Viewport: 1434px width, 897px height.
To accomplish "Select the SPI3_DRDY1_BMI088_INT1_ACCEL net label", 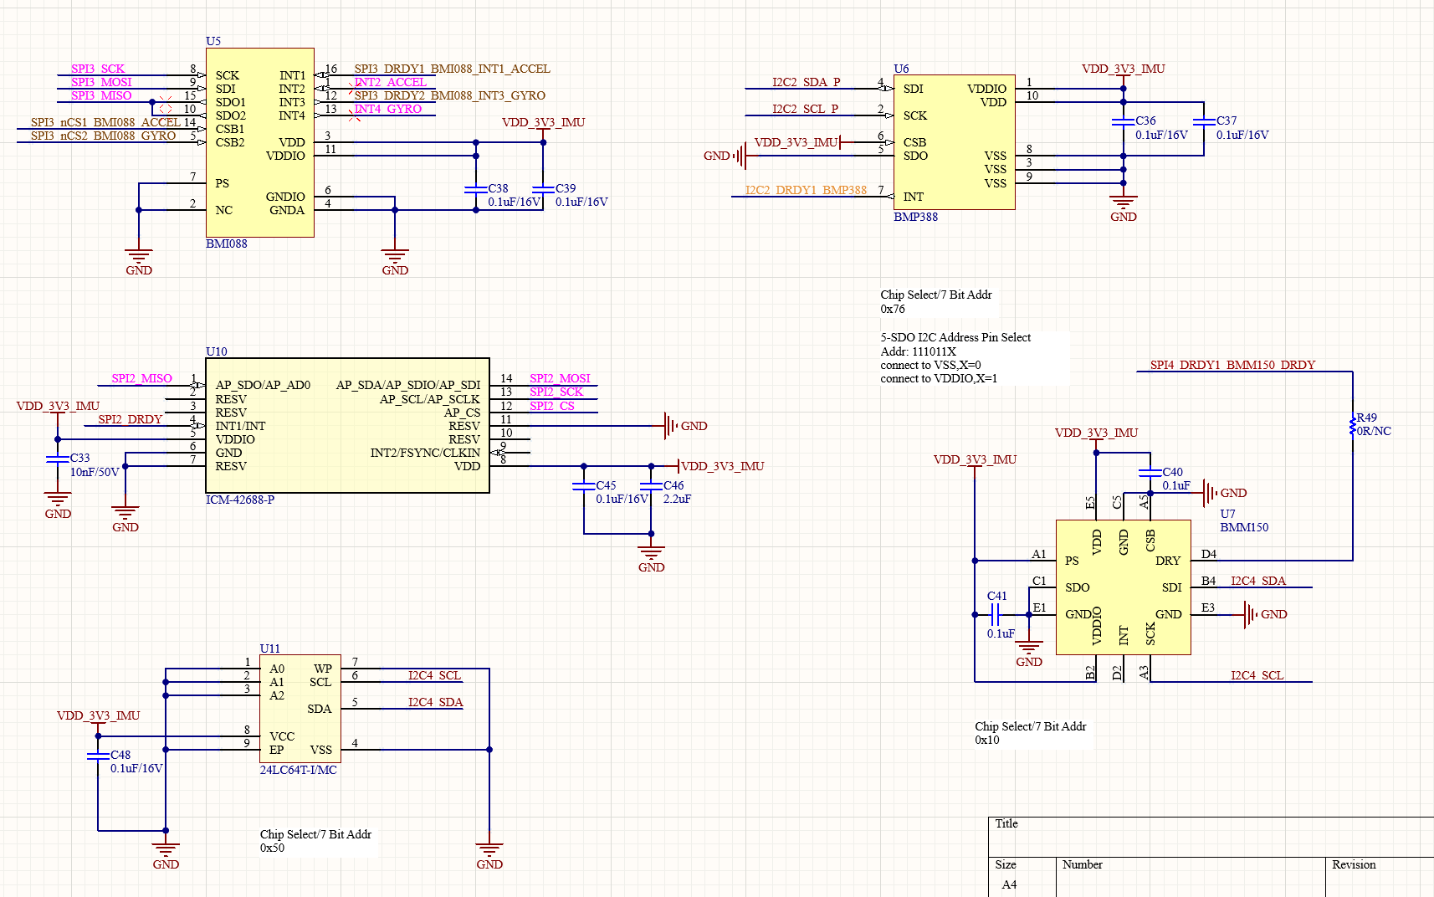I will coord(452,69).
